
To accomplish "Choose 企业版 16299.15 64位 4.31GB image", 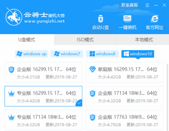I will [x=43, y=72].
